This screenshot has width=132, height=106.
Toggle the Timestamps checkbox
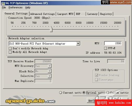pos(96,80)
